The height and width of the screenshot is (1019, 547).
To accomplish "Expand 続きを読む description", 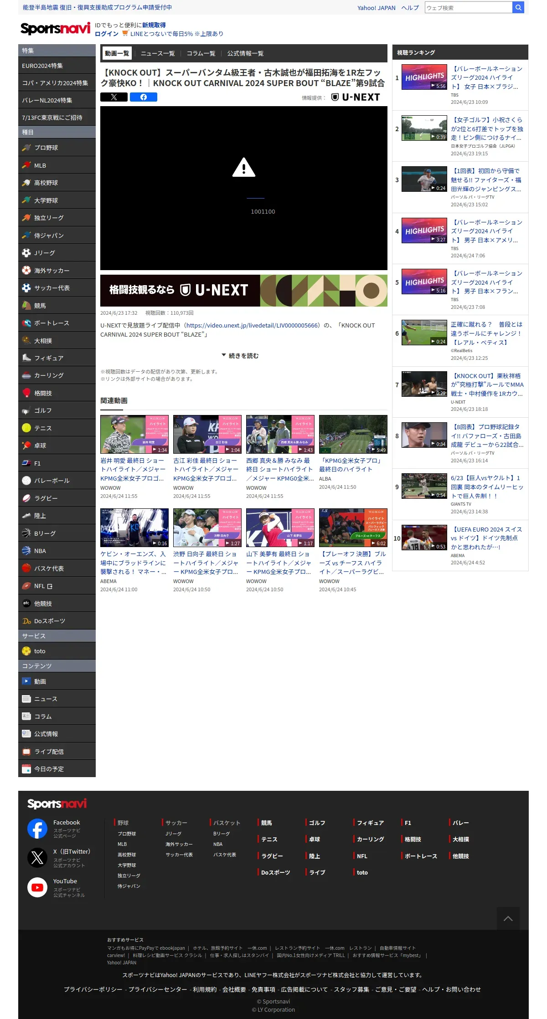I will click(240, 356).
